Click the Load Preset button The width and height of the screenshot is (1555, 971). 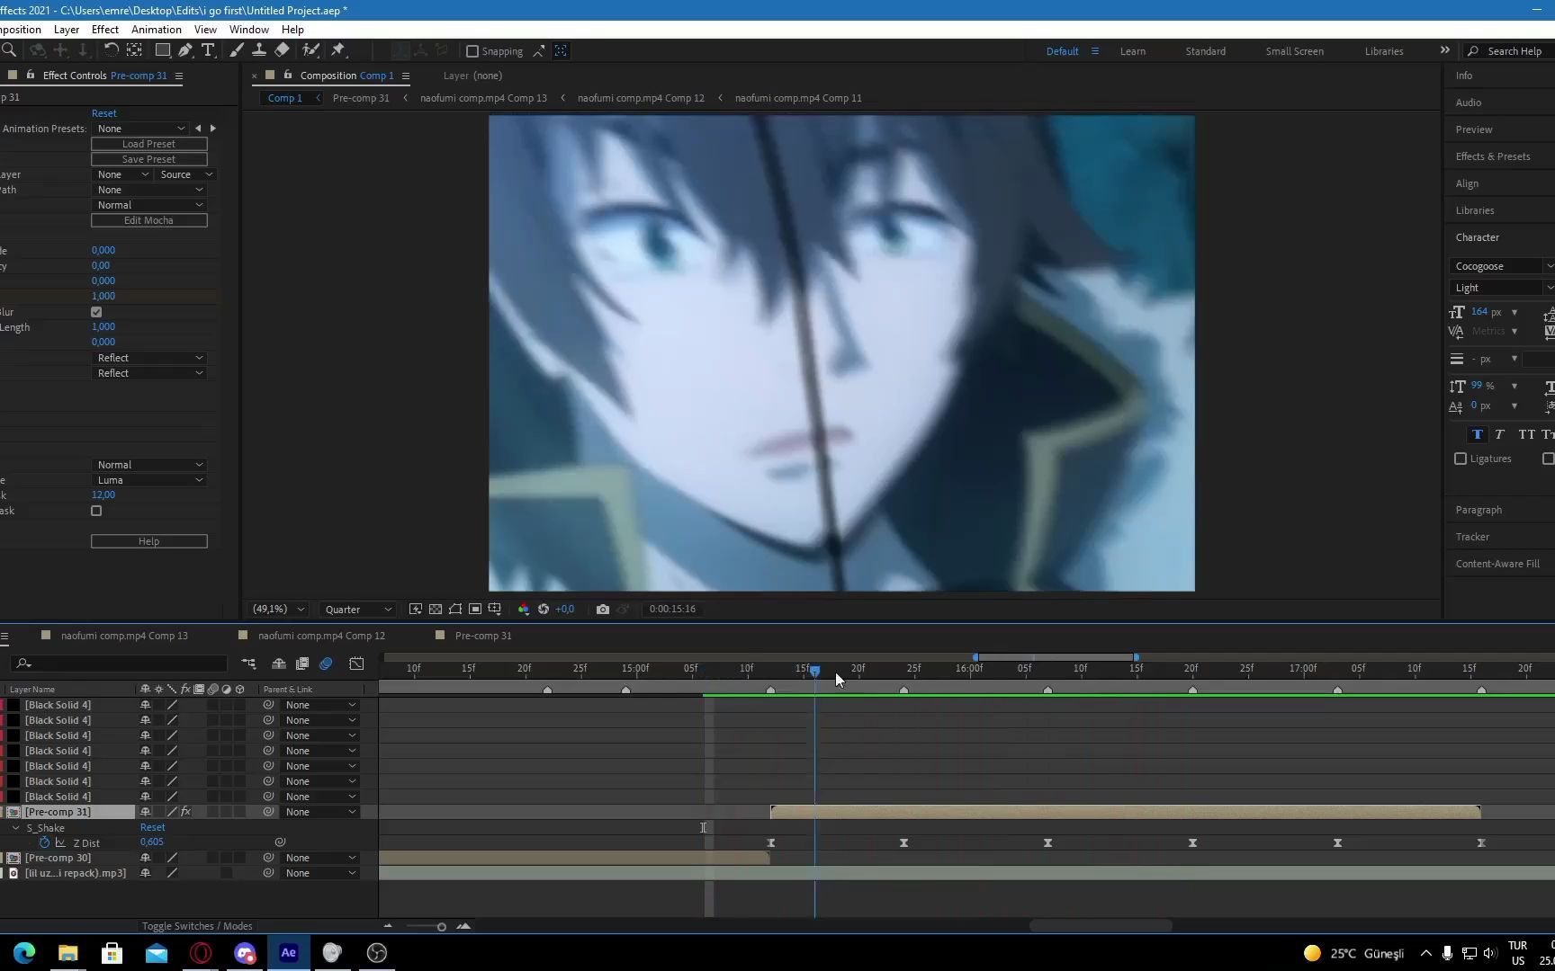(x=148, y=144)
